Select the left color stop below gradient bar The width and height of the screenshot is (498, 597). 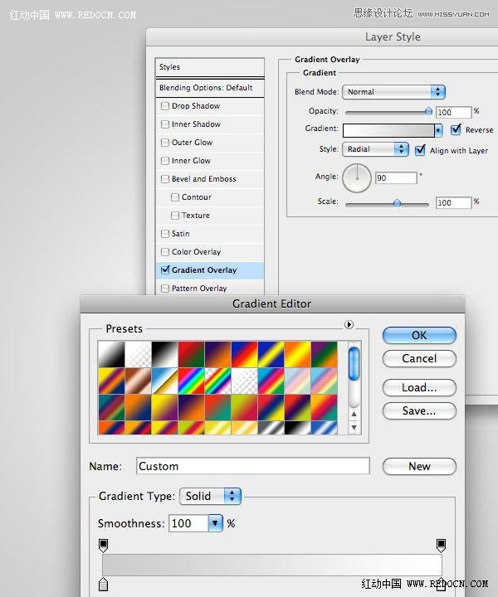104,585
